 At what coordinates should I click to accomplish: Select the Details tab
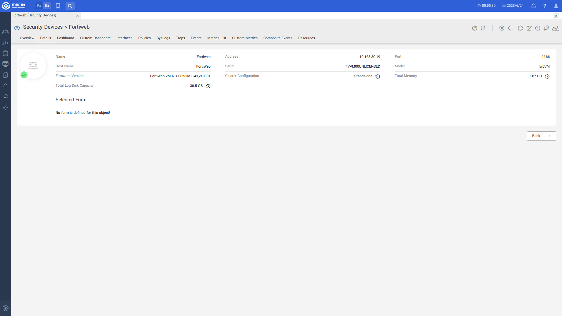click(x=46, y=38)
